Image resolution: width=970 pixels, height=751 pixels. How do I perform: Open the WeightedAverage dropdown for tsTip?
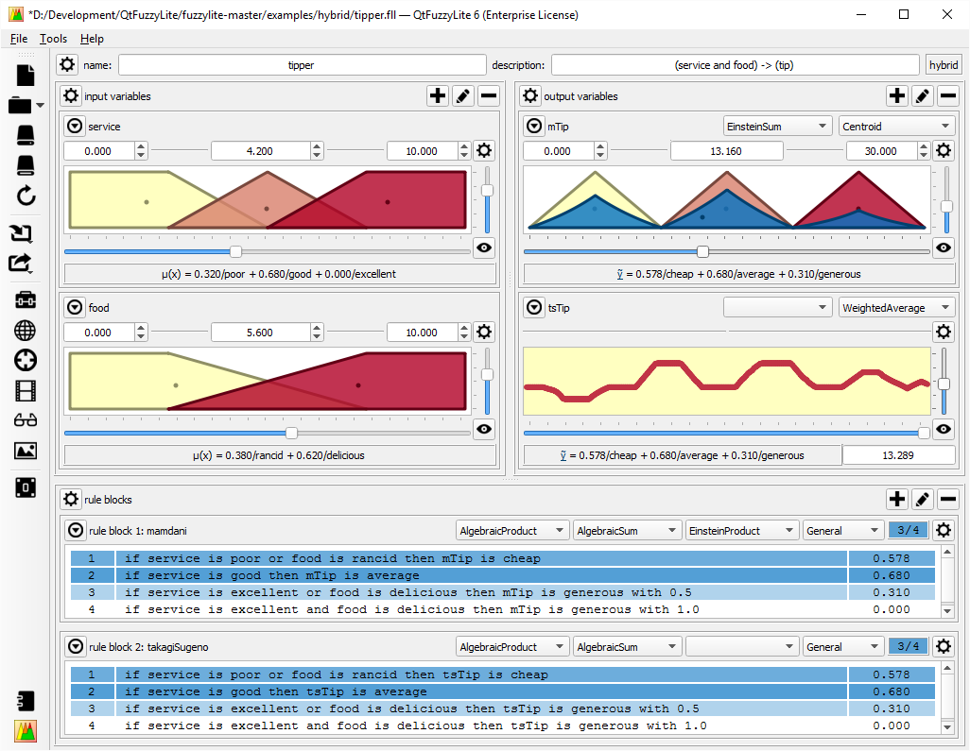point(895,307)
